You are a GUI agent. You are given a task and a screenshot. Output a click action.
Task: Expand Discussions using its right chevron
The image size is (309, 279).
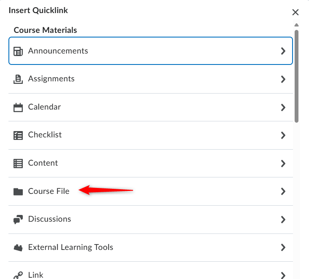click(283, 220)
